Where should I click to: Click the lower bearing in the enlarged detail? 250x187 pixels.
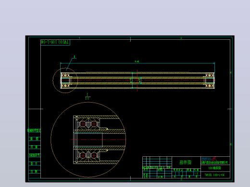tap(88, 155)
